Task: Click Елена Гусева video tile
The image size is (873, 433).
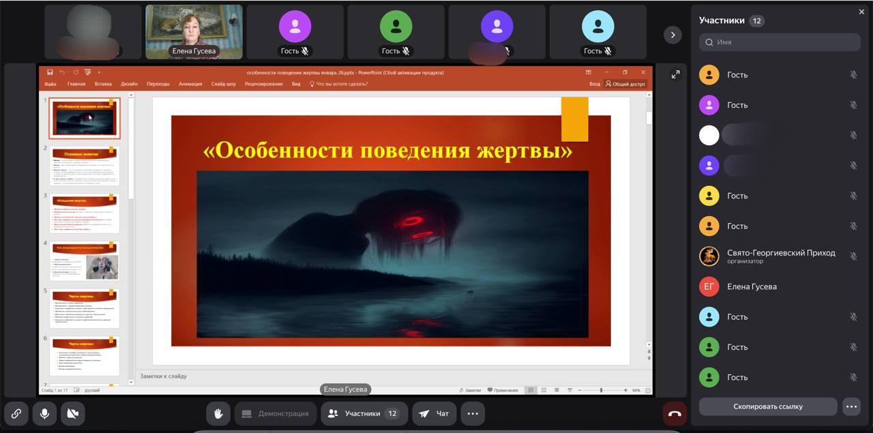Action: pos(194,32)
